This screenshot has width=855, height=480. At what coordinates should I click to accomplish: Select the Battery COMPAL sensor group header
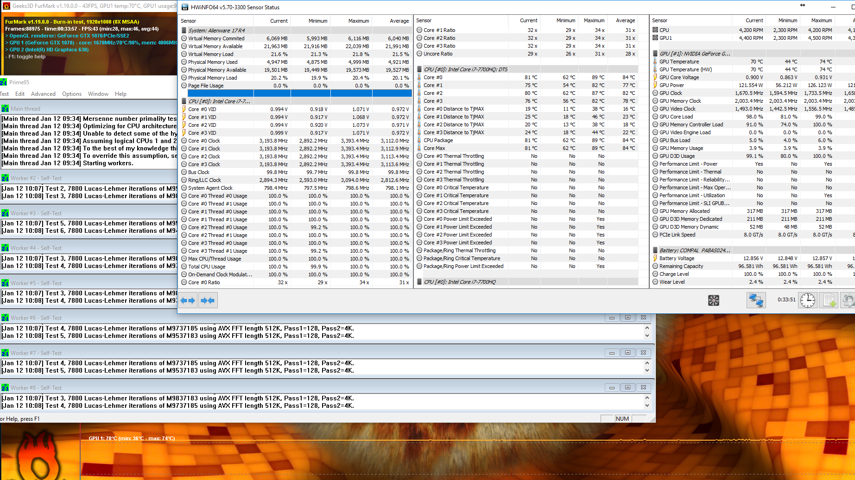694,250
